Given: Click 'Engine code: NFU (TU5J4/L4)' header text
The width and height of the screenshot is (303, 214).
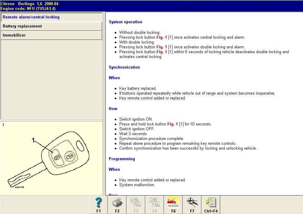Looking at the screenshot, I should click(28, 9).
